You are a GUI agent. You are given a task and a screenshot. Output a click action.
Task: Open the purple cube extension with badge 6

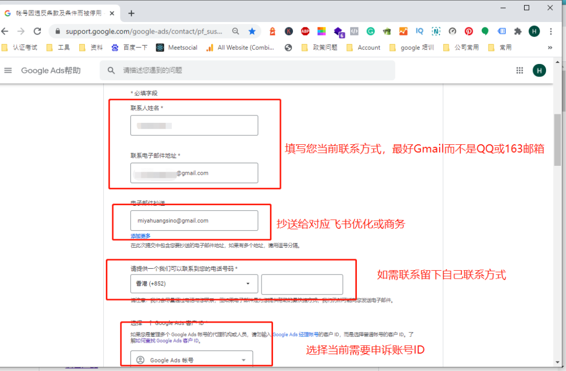point(339,32)
